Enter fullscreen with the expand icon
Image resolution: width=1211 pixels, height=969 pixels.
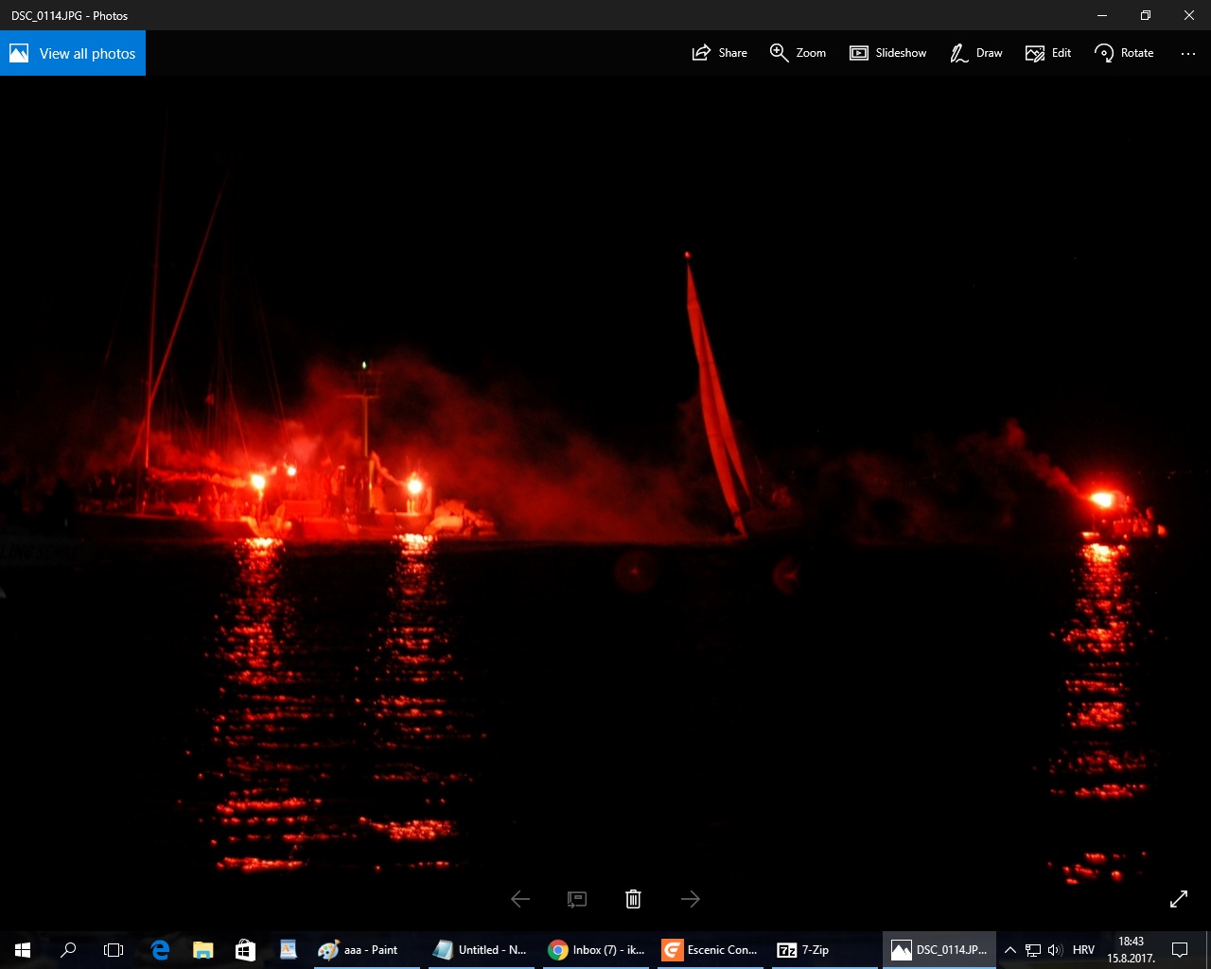(1178, 898)
